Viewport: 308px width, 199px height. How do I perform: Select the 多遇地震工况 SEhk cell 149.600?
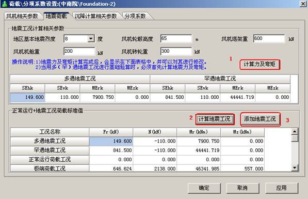click(27, 97)
